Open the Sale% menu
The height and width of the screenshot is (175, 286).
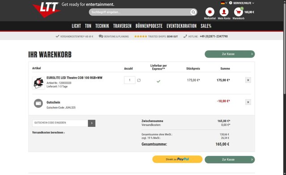tap(206, 26)
